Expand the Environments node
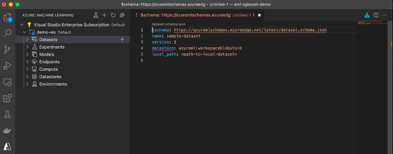Viewport: 393px width, 154px height. pyautogui.click(x=27, y=84)
